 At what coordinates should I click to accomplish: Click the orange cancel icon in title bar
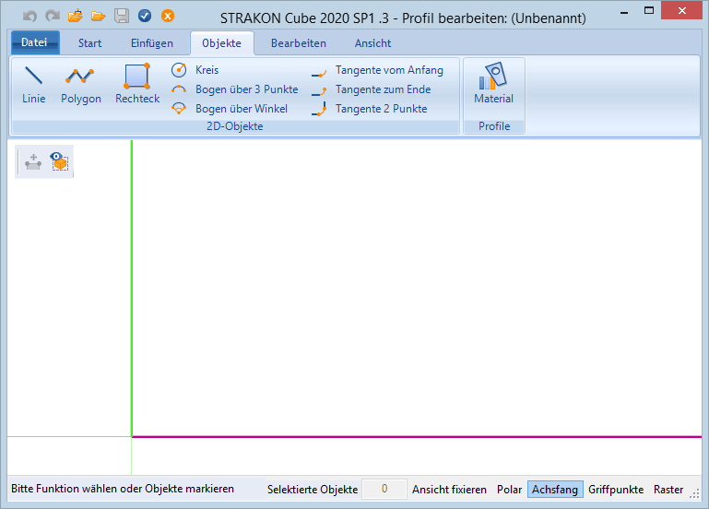(x=168, y=16)
